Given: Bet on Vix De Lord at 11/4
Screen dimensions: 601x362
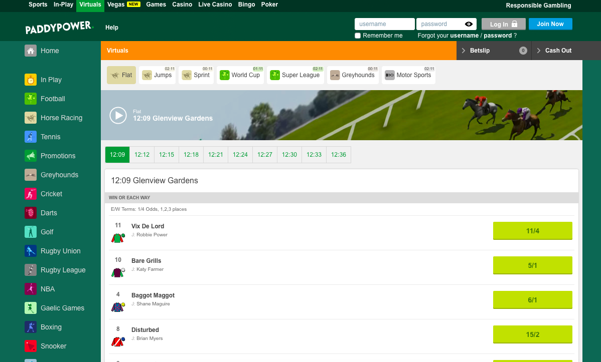Looking at the screenshot, I should [x=532, y=231].
